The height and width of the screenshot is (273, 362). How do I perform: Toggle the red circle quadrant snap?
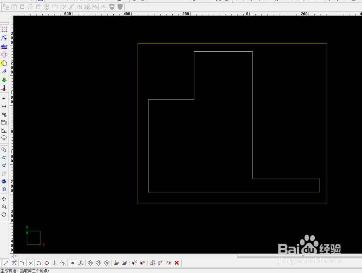47,263
